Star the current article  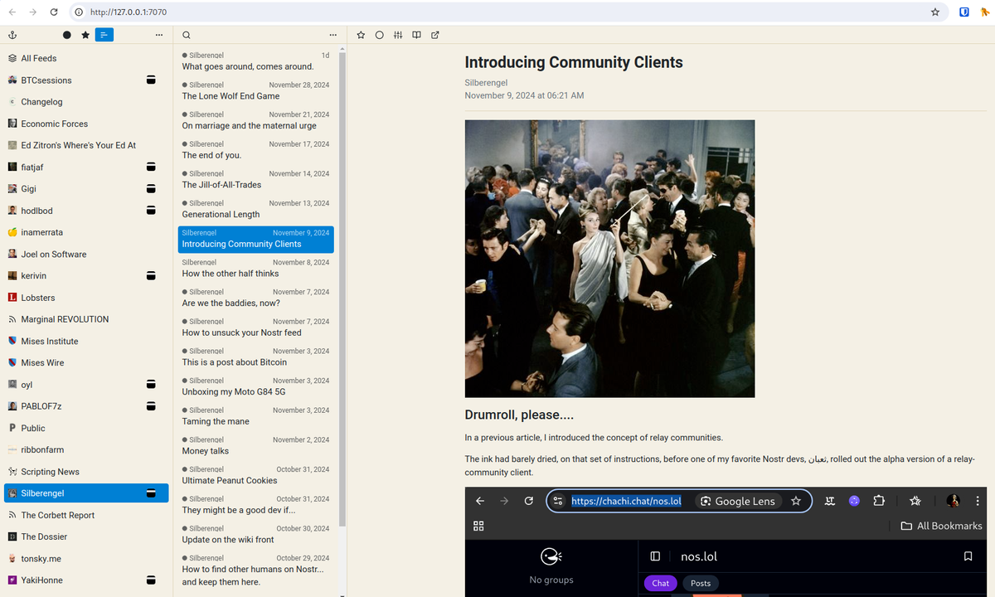tap(361, 35)
